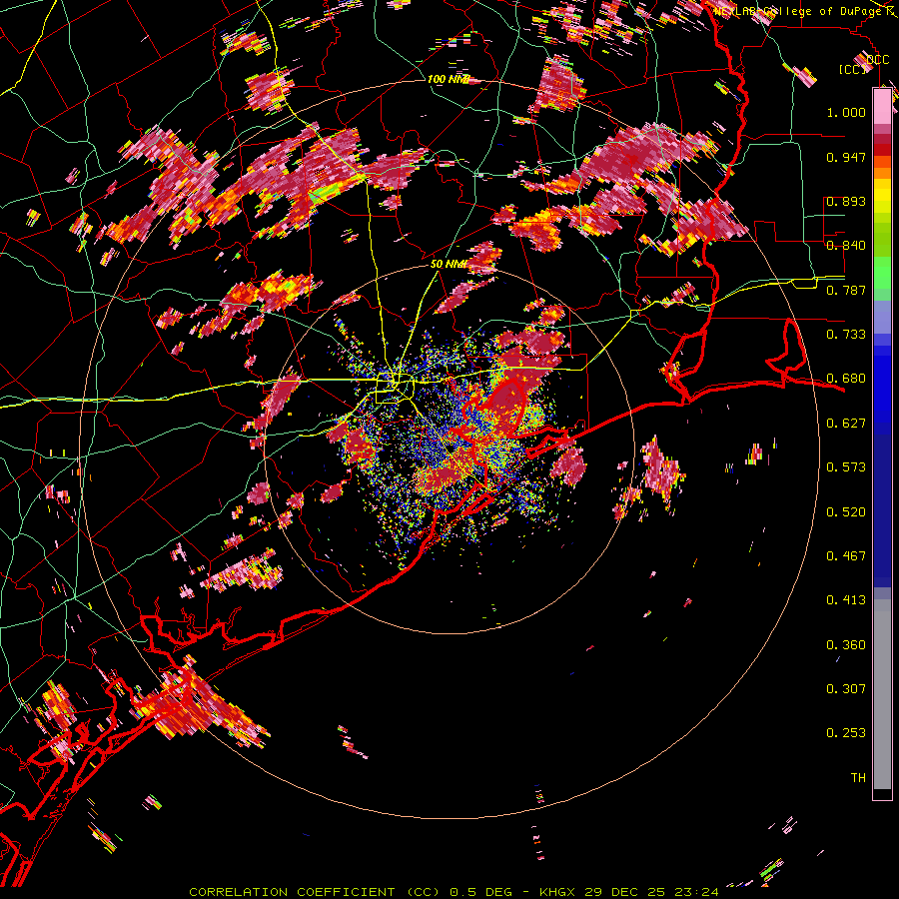Click the 50 NM range ring label
This screenshot has width=899, height=899.
[x=449, y=264]
